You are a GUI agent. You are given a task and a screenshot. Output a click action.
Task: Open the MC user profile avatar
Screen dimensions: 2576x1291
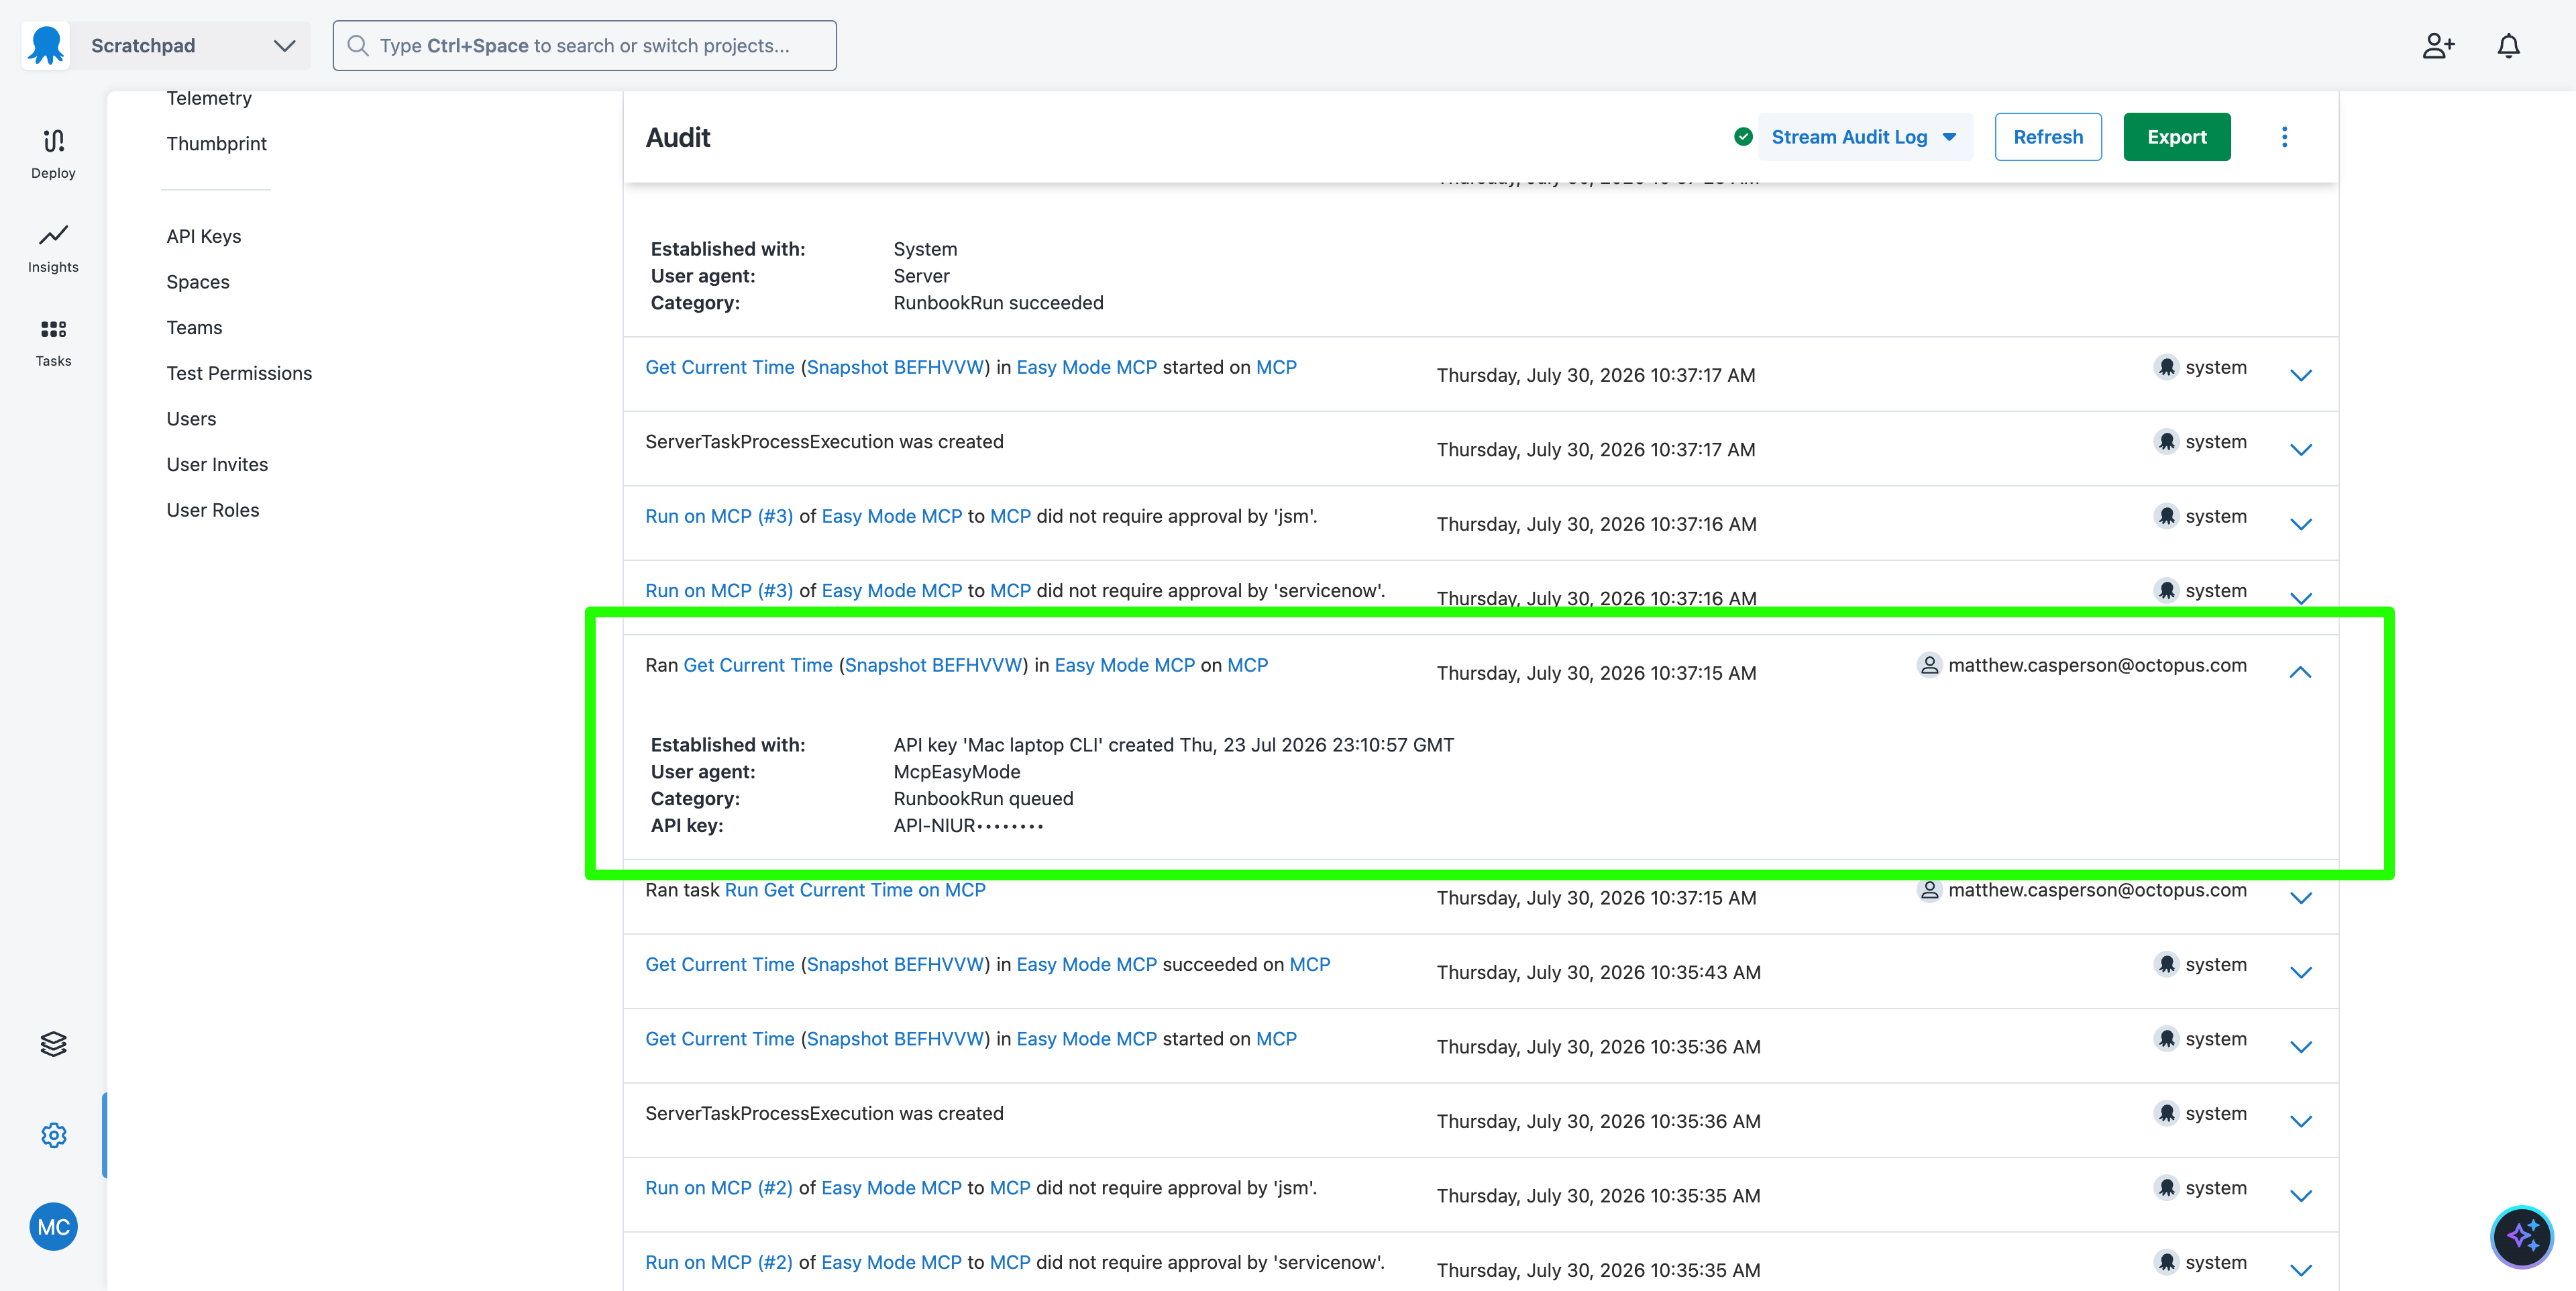coord(53,1226)
